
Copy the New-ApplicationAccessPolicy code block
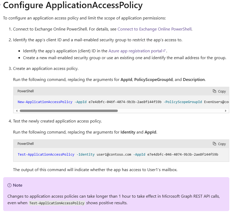tap(219, 91)
